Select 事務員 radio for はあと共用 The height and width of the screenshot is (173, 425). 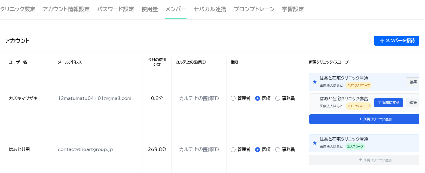(x=278, y=150)
